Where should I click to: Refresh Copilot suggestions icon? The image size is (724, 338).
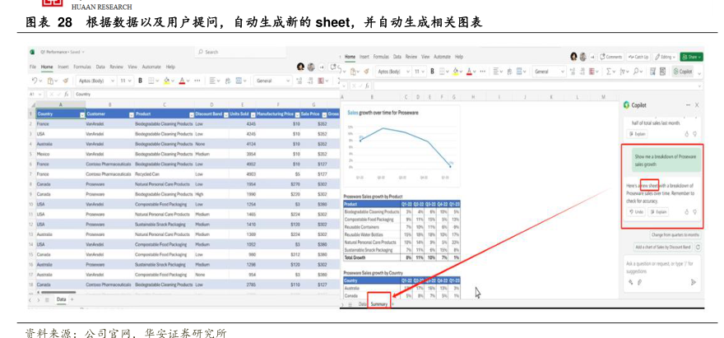click(698, 247)
